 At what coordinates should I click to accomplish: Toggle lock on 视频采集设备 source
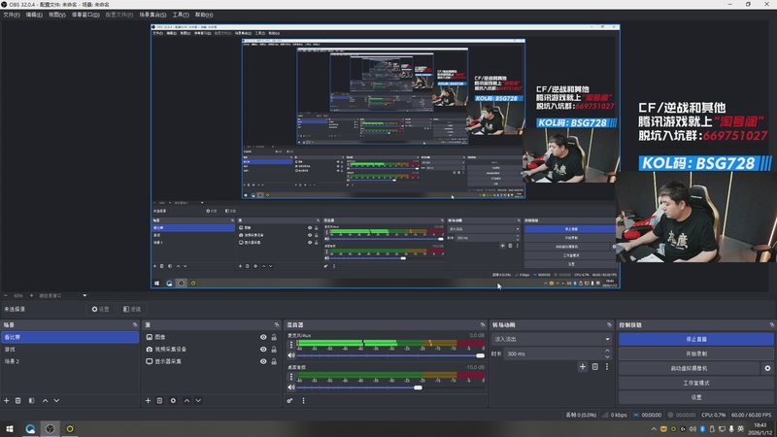point(274,350)
